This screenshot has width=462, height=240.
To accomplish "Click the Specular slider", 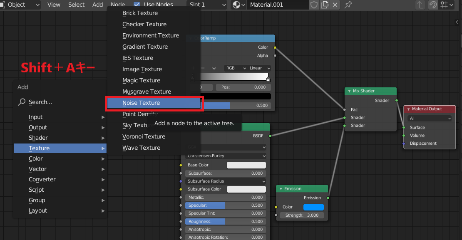I will pyautogui.click(x=226, y=205).
